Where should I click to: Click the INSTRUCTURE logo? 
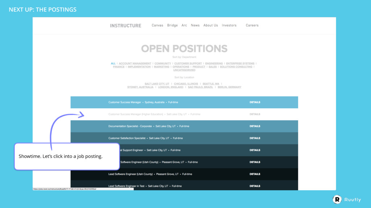pos(125,26)
